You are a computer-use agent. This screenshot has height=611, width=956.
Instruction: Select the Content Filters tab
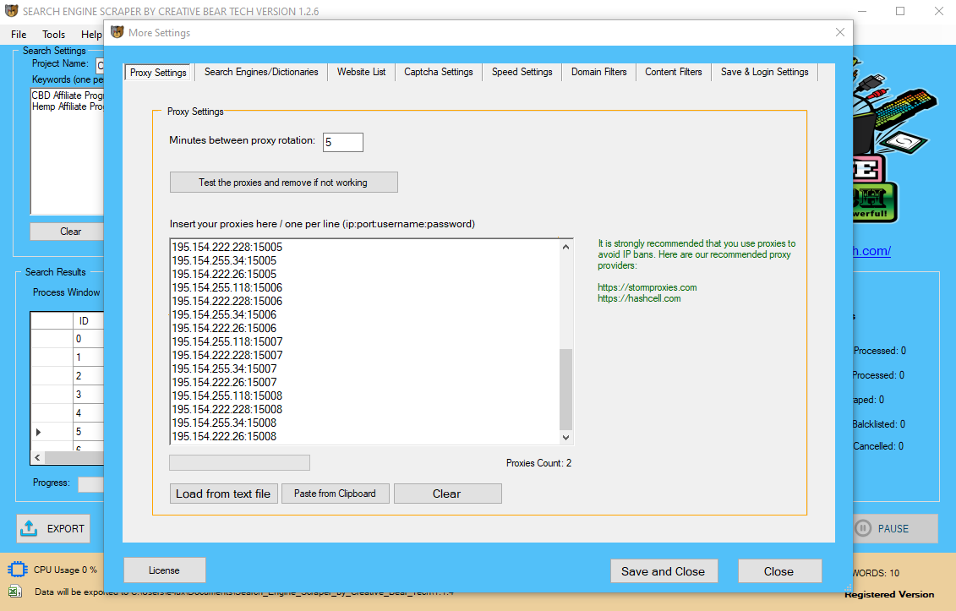pyautogui.click(x=673, y=72)
